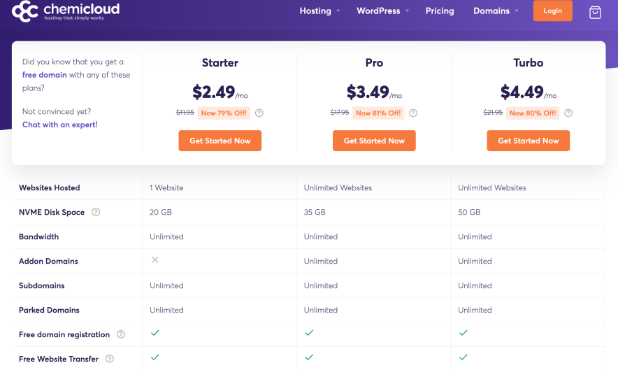Click Pro's Free Website Transfer checkmark

[x=310, y=357]
